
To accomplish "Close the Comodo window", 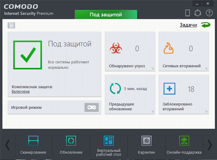I will pos(208,4).
